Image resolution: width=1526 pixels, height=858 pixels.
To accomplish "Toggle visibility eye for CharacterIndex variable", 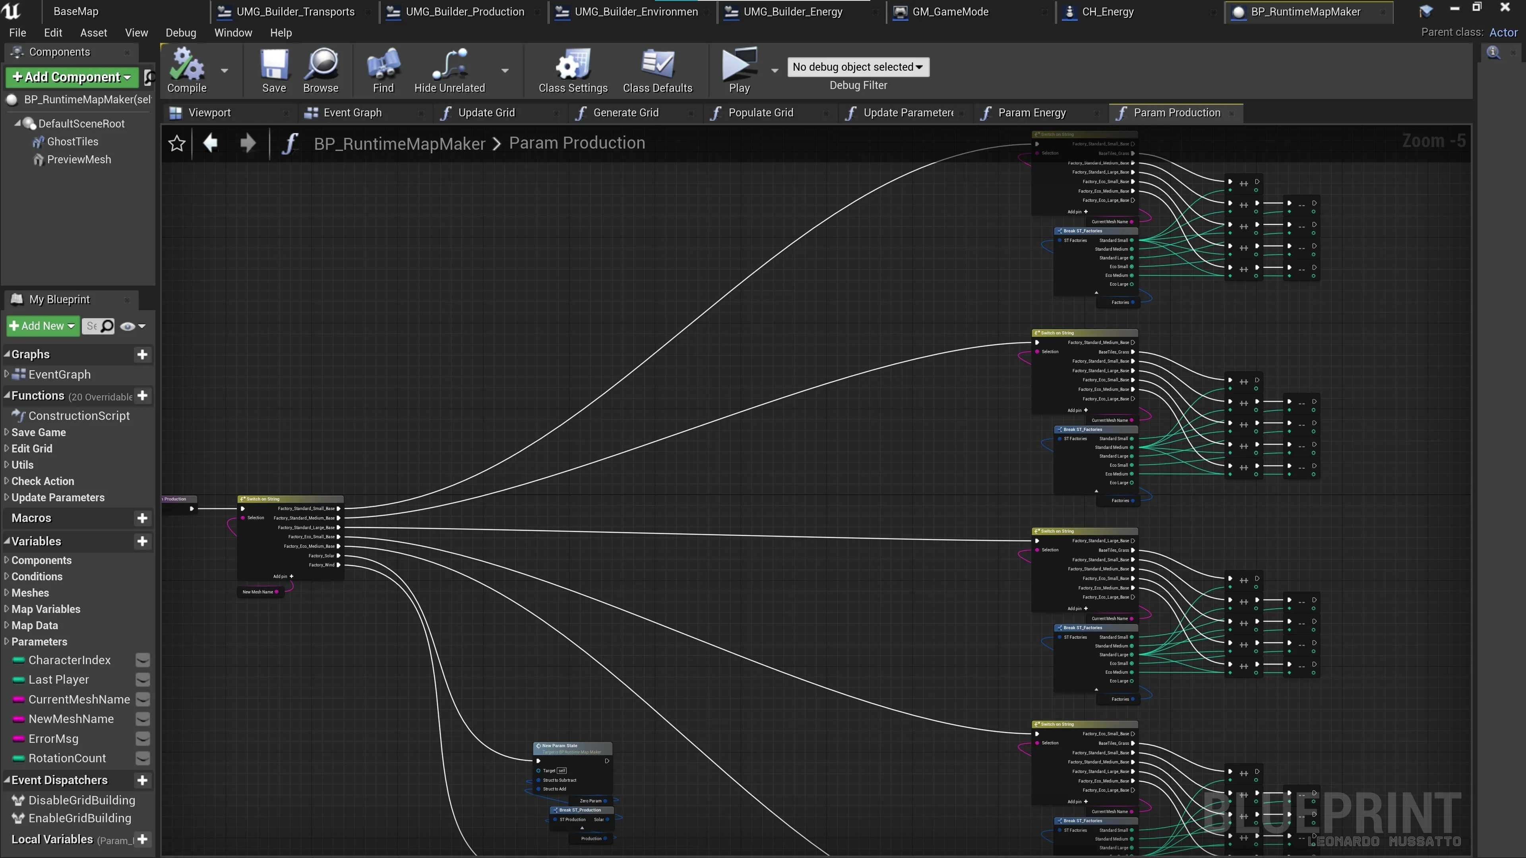I will coord(143,660).
